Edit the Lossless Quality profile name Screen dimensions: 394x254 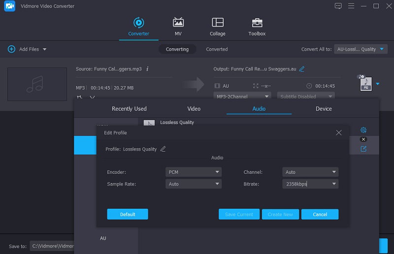pos(163,149)
